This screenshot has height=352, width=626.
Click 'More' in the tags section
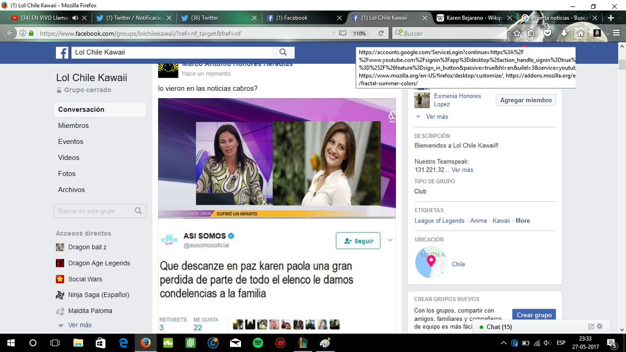click(523, 221)
